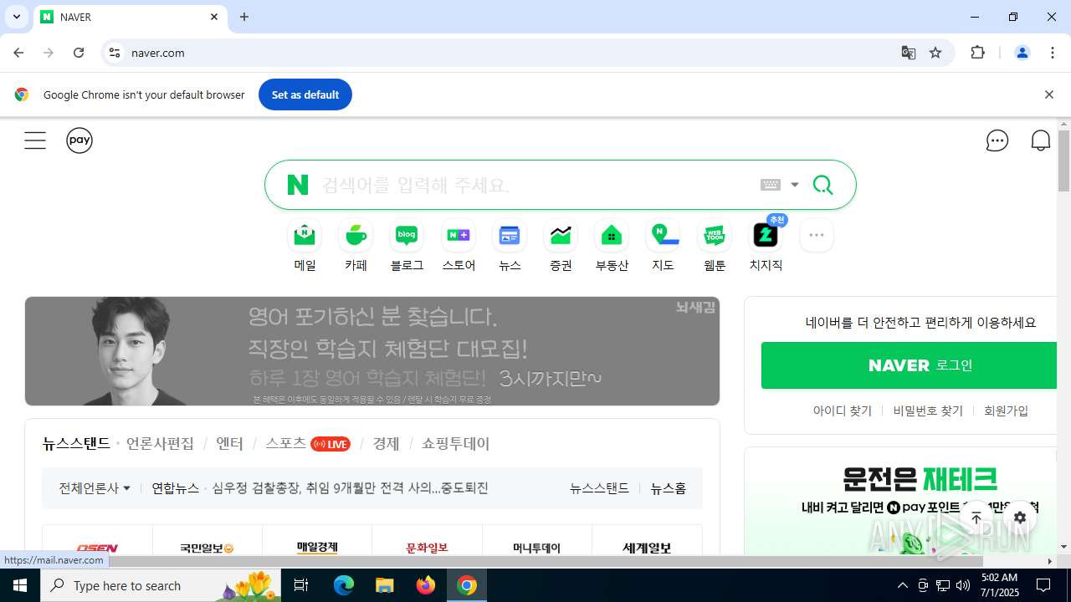1071x602 pixels.
Task: Go back to the previous page
Action: pyautogui.click(x=18, y=53)
